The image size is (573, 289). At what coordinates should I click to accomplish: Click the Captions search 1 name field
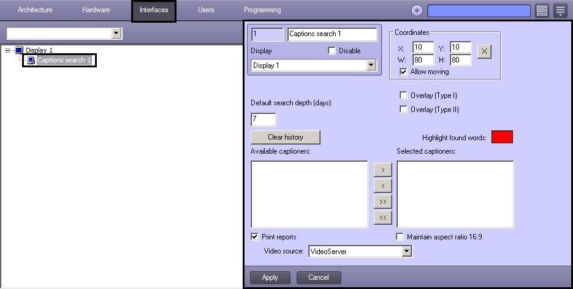pos(332,34)
